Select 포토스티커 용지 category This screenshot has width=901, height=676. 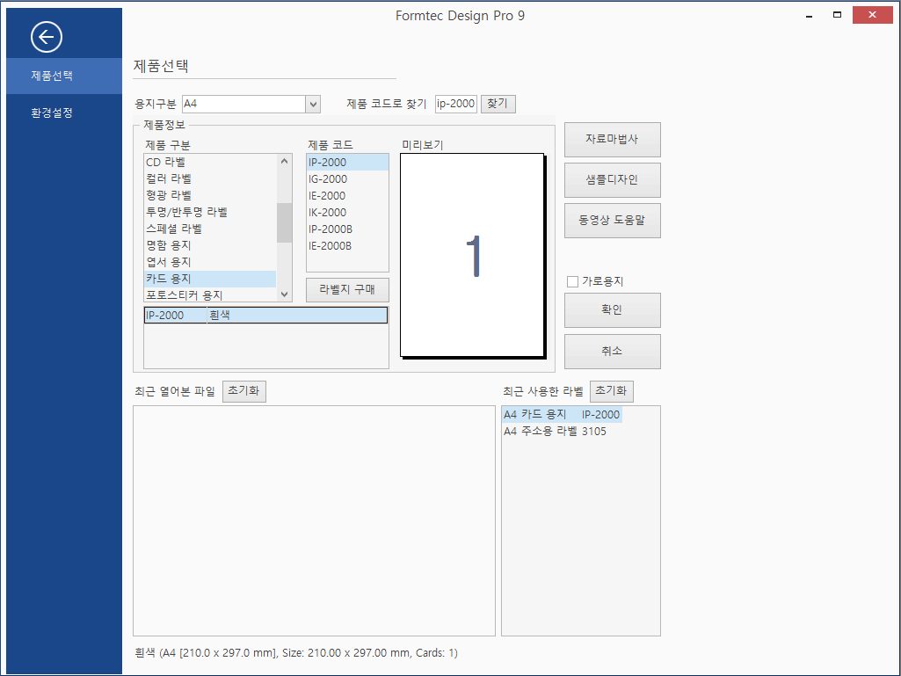(210, 294)
